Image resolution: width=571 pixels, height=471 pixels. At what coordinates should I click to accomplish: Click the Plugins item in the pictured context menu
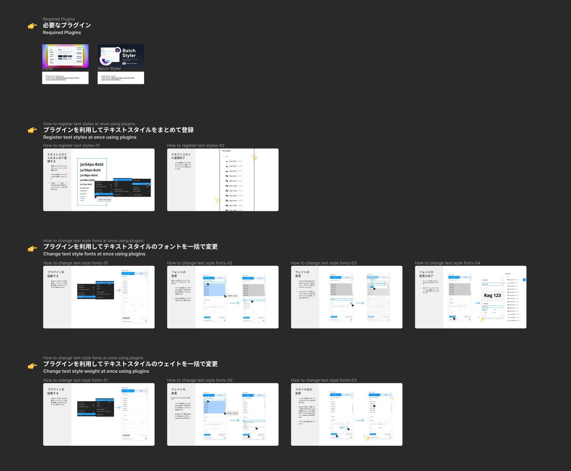coord(104,194)
